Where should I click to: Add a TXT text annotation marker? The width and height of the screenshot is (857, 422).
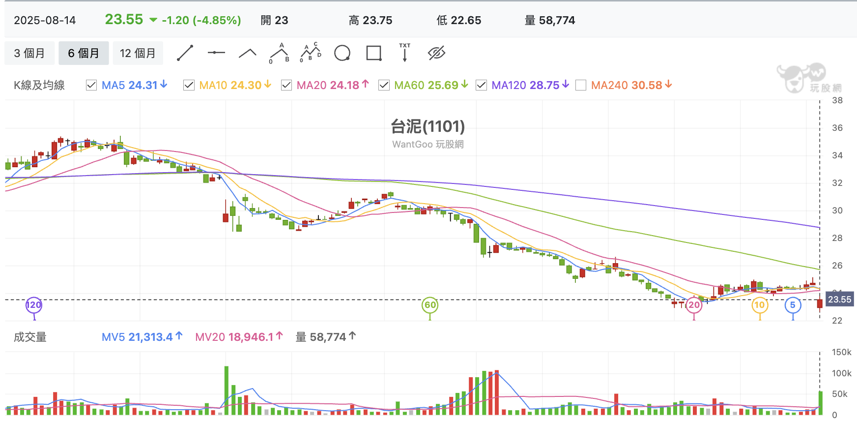tap(405, 53)
